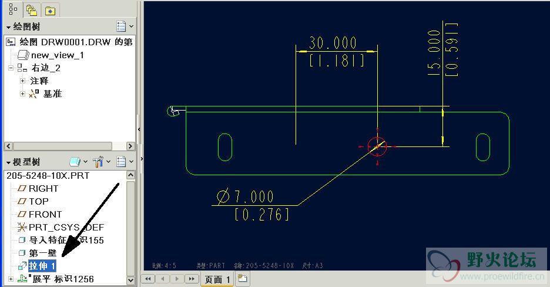Image resolution: width=550 pixels, height=287 pixels.
Task: Expand the 注释 annotations node
Action: (x=23, y=81)
